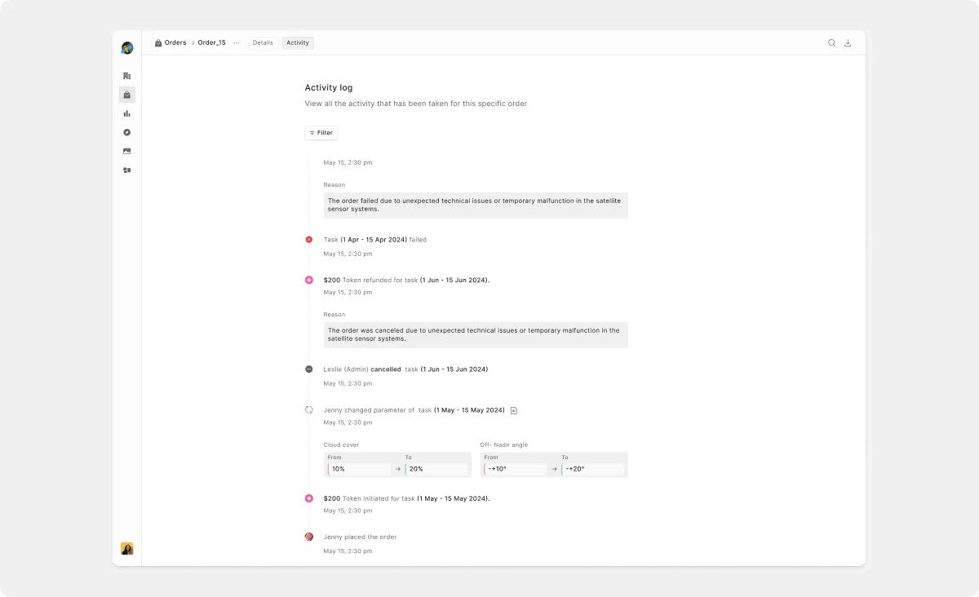979x597 pixels.
Task: Click the order failed reason message box
Action: click(x=476, y=205)
